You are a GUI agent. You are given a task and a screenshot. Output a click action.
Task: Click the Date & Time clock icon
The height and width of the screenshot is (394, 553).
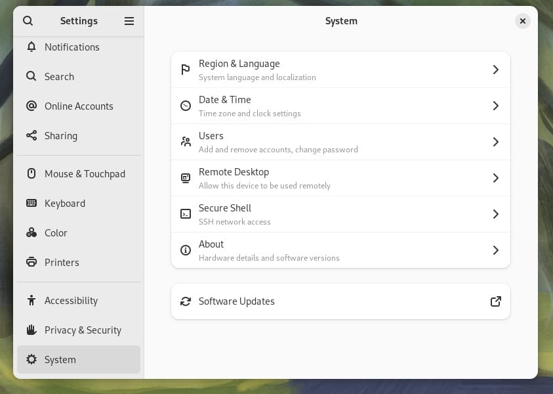pos(186,106)
